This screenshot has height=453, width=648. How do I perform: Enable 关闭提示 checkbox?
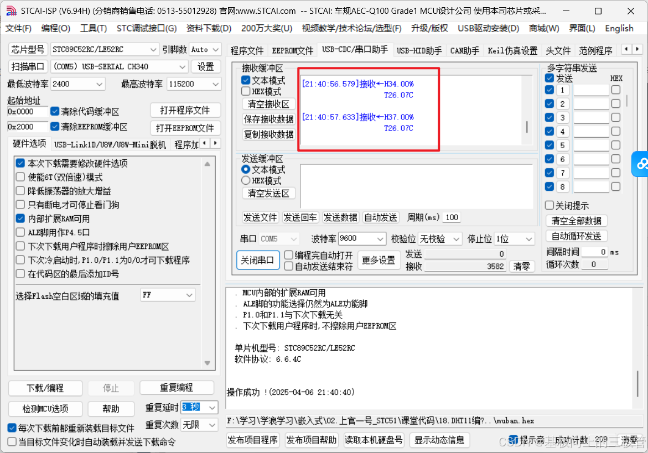click(x=549, y=205)
